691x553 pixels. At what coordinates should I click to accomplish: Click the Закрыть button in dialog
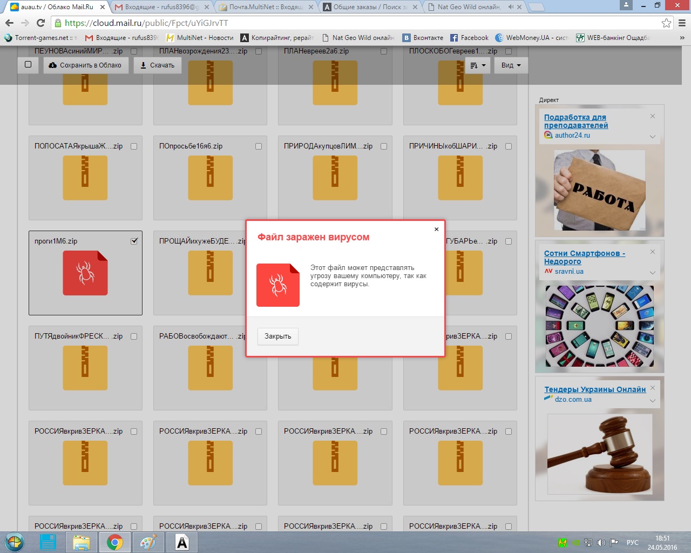click(x=278, y=336)
